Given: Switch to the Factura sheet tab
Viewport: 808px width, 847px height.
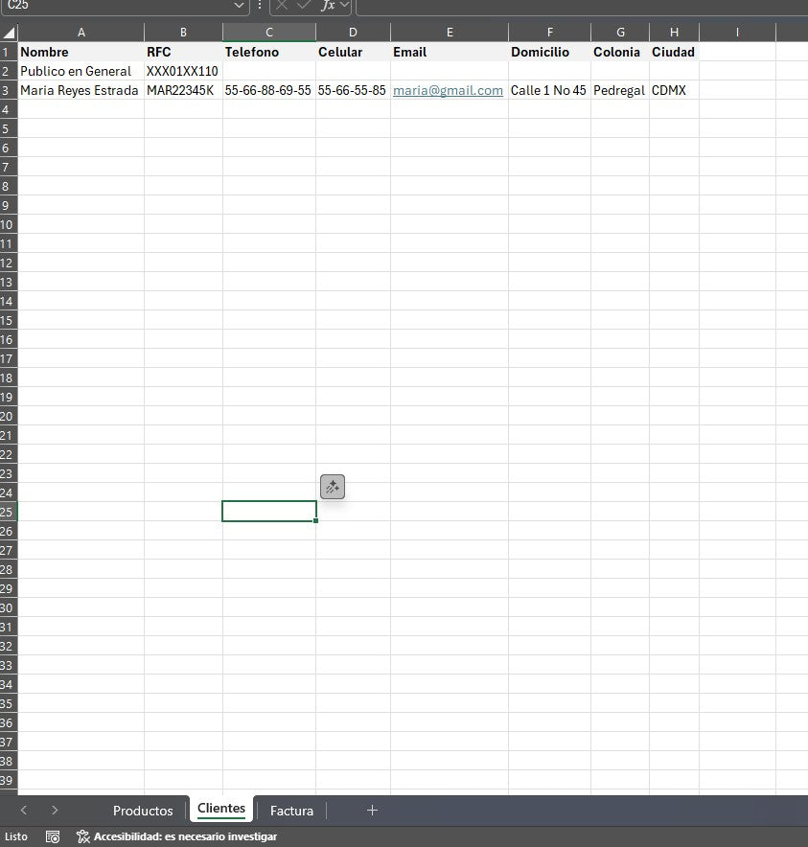Looking at the screenshot, I should coord(291,811).
